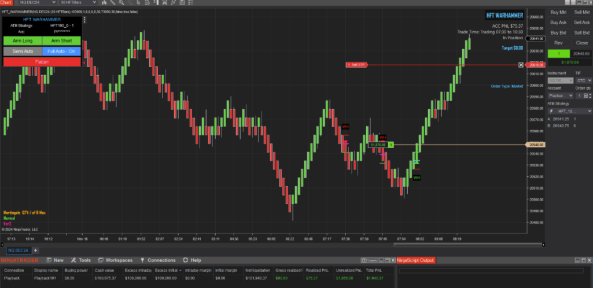Cancel the Sell STP order with X

521,65
